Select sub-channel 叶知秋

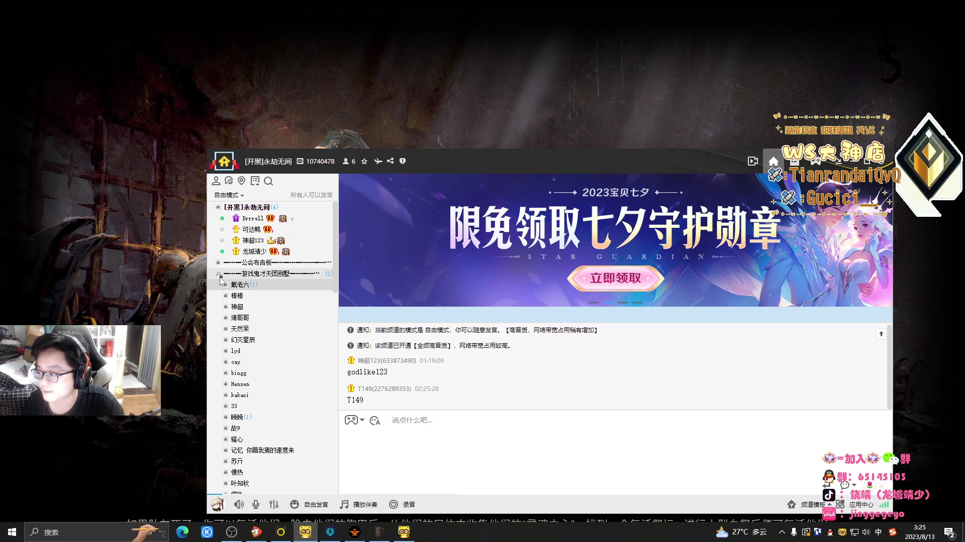click(240, 483)
